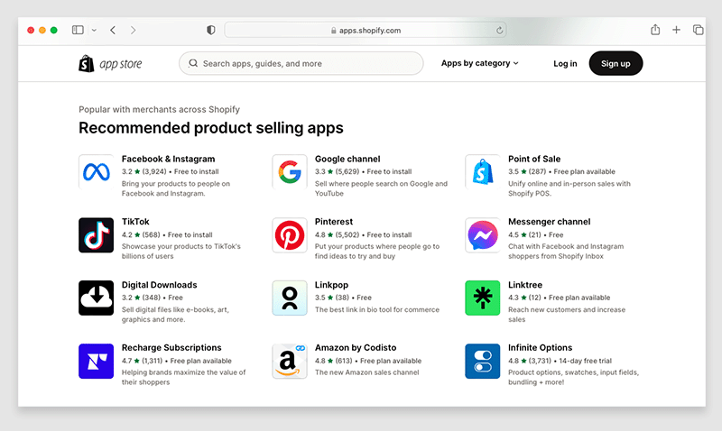This screenshot has height=431, width=722.
Task: Open the Google channel app title
Action: point(347,159)
